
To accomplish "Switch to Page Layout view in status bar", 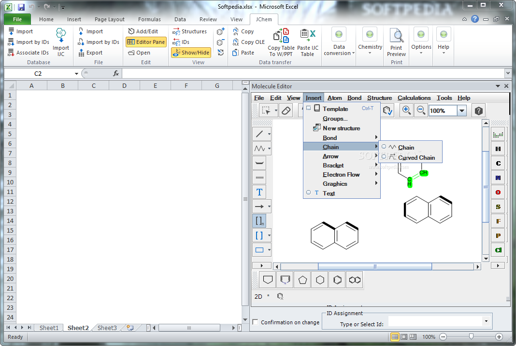I will pyautogui.click(x=404, y=337).
